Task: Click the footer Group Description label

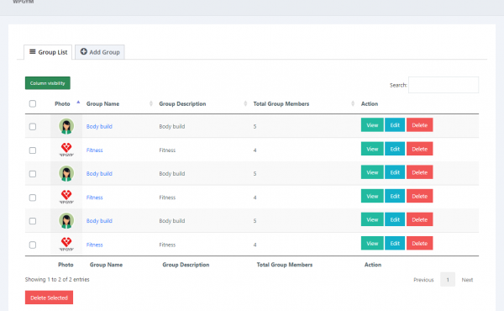Action: pyautogui.click(x=186, y=265)
